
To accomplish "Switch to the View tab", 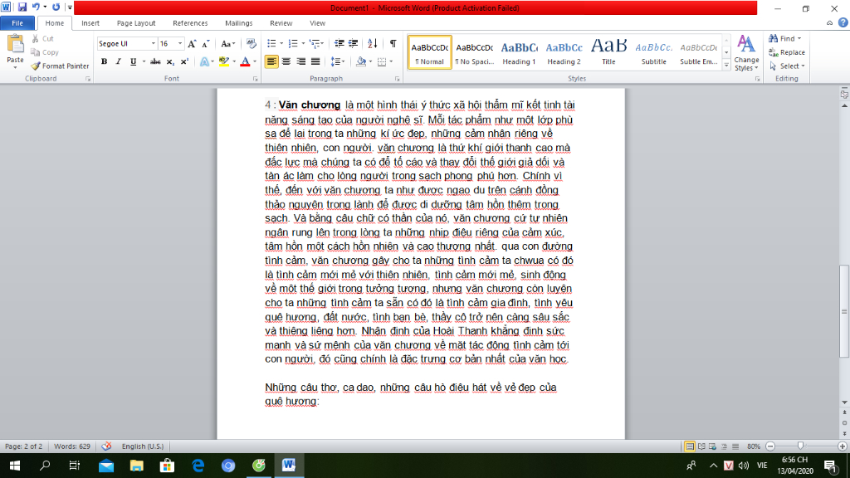I will pyautogui.click(x=318, y=23).
